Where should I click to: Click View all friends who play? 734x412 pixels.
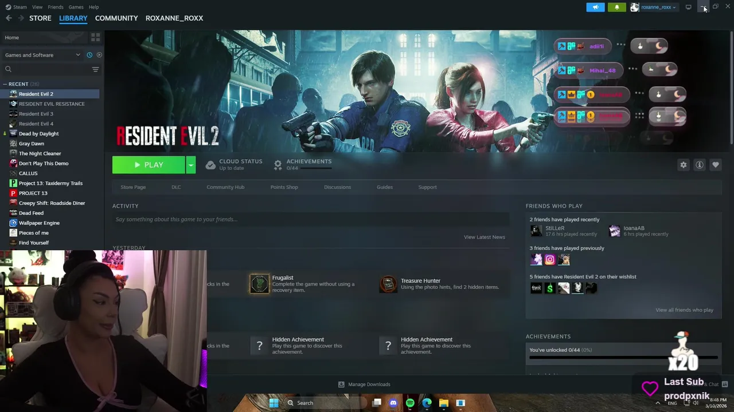pos(684,310)
